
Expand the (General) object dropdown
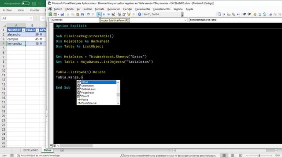click(185, 20)
